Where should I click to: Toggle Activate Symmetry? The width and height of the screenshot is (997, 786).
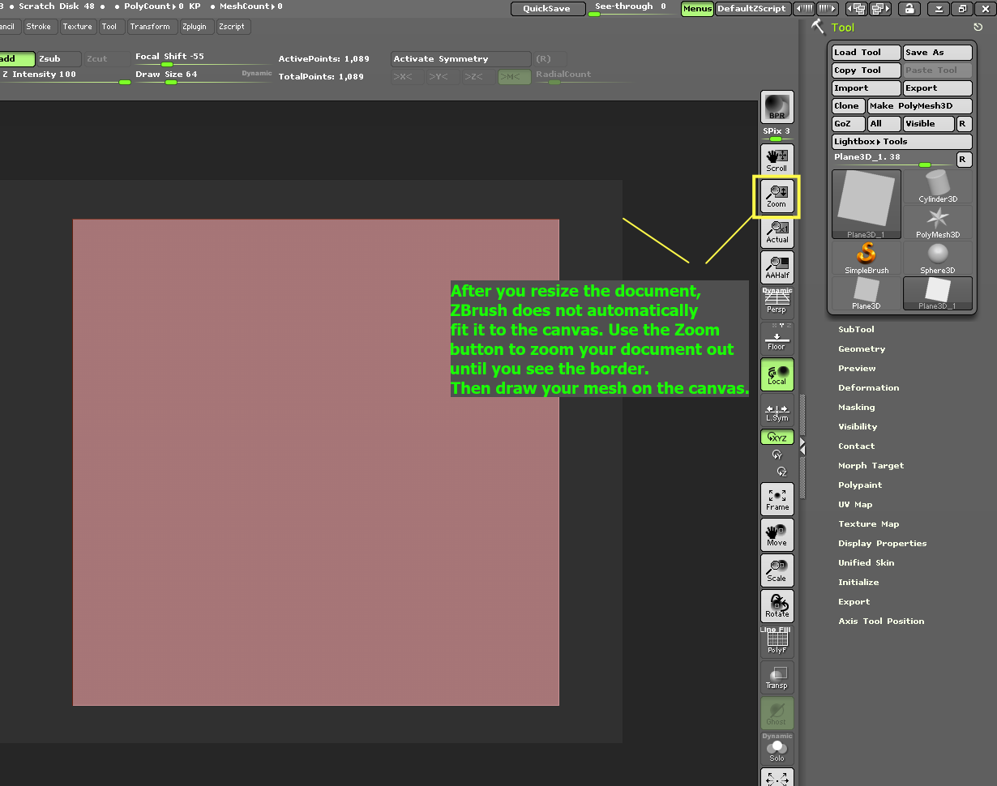coord(460,59)
